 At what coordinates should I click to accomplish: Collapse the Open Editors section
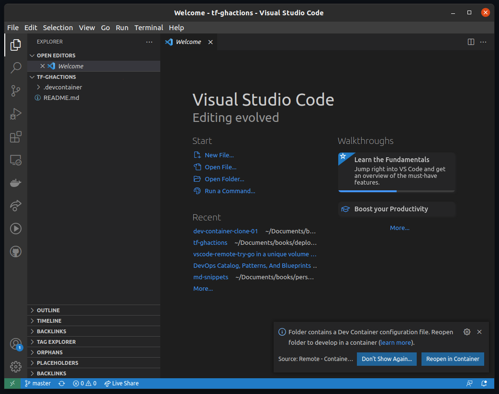click(x=94, y=55)
